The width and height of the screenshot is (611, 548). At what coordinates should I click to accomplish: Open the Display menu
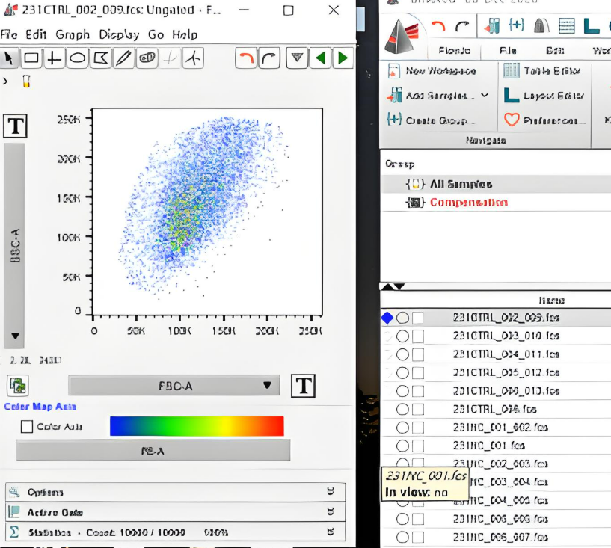coord(119,34)
